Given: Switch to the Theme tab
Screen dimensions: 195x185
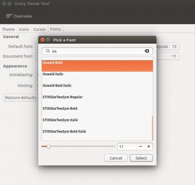Looking at the screenshot, I should 8,29.
